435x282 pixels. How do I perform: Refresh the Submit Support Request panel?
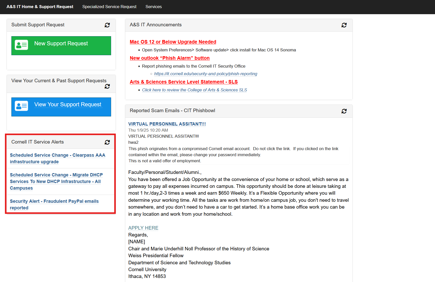(x=107, y=25)
